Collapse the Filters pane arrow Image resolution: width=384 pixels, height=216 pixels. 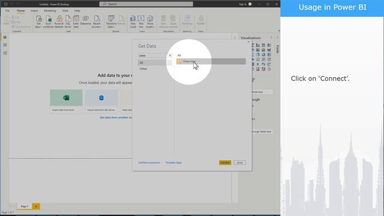pos(235,37)
